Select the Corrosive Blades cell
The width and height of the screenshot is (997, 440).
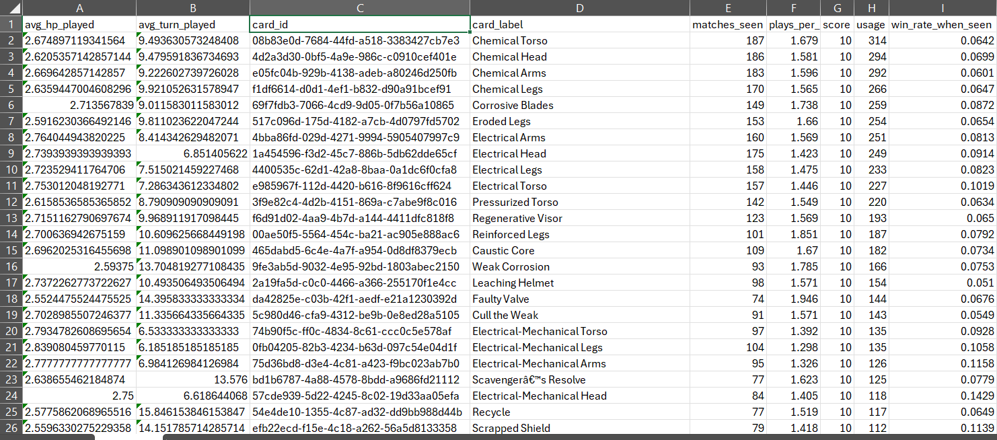(x=580, y=105)
